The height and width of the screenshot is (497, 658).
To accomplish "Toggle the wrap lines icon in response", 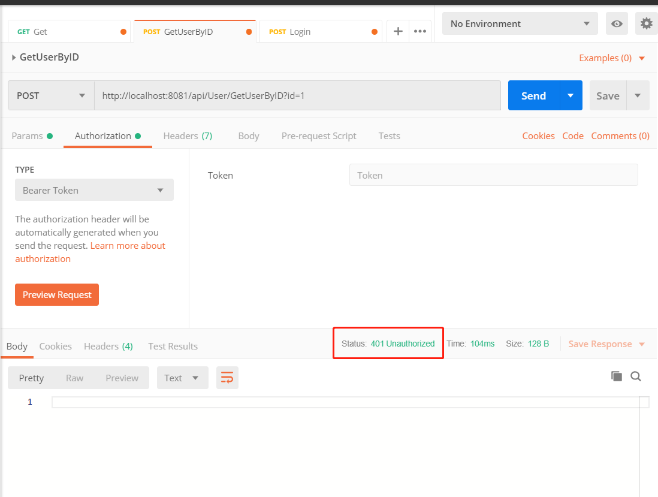I will (x=227, y=377).
